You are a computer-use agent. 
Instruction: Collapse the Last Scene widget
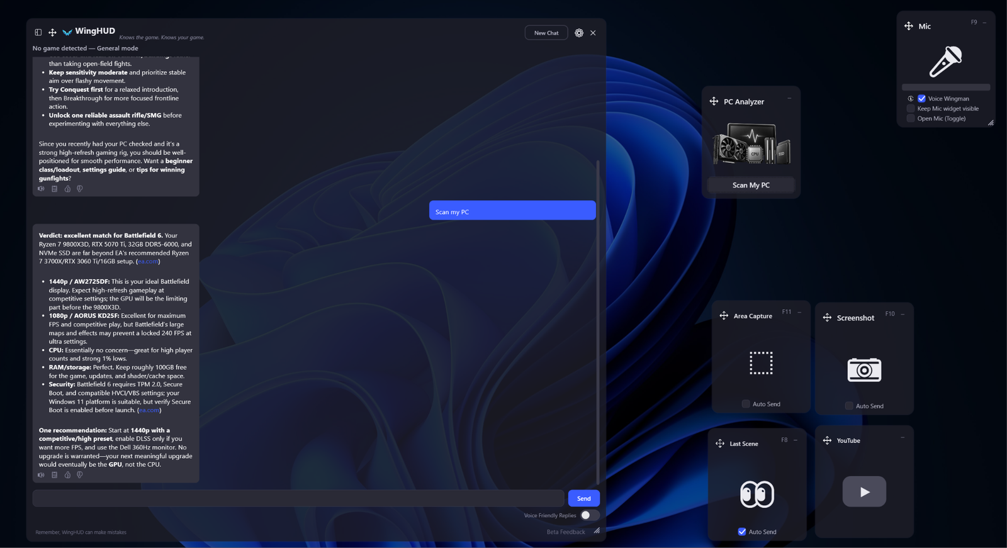(796, 440)
